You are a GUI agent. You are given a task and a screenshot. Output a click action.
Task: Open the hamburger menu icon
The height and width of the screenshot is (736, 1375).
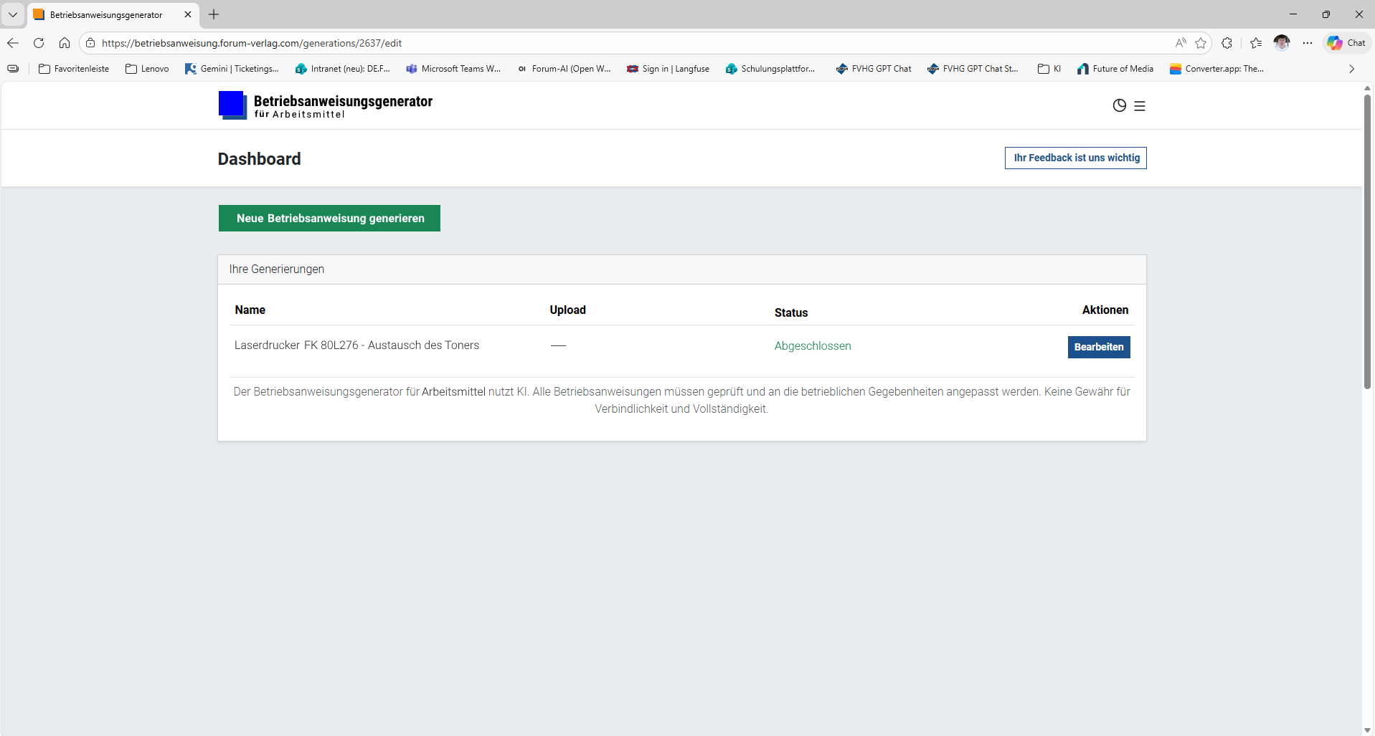[1140, 106]
